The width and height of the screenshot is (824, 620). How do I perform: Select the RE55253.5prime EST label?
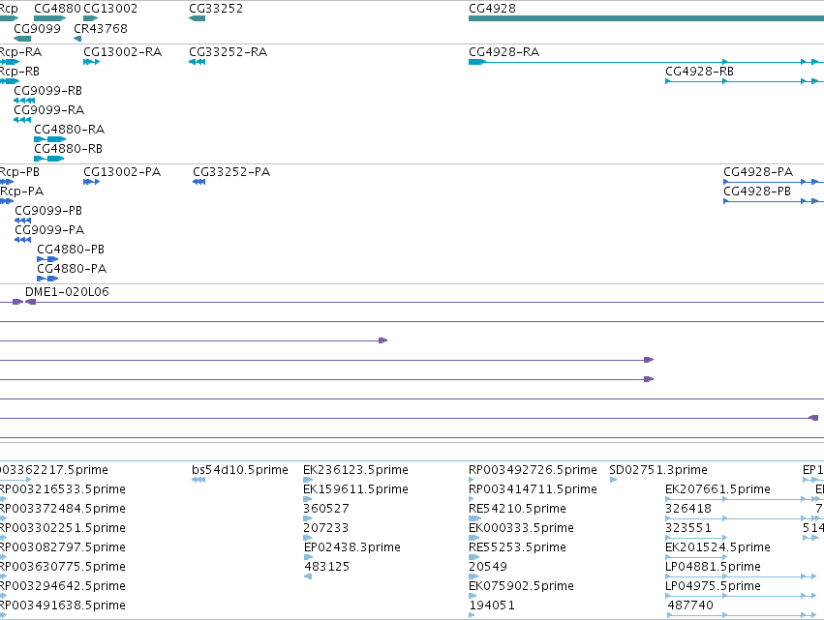[x=518, y=547]
